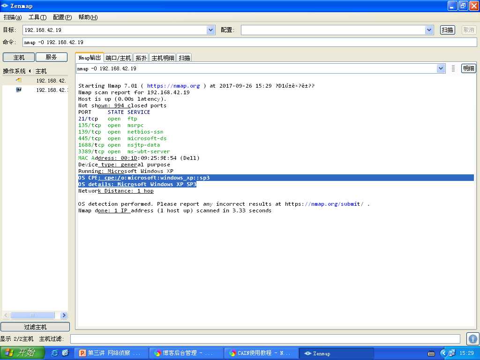This screenshot has height=360, width=480.
Task: Click the empty profile combo box field
Action: (x=333, y=30)
